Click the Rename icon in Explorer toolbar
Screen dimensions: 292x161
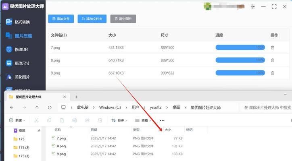[75, 120]
